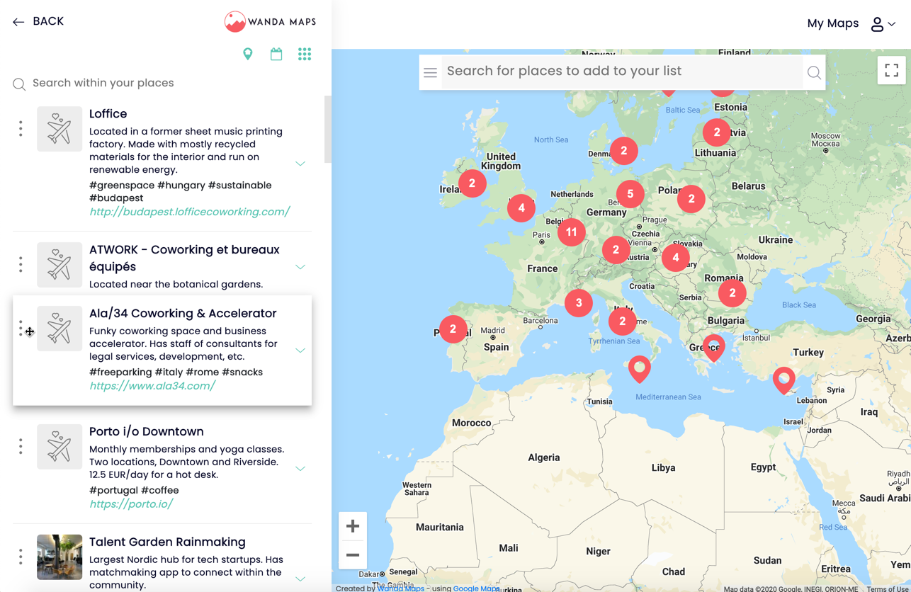Toggle fullscreen map view

tap(892, 70)
